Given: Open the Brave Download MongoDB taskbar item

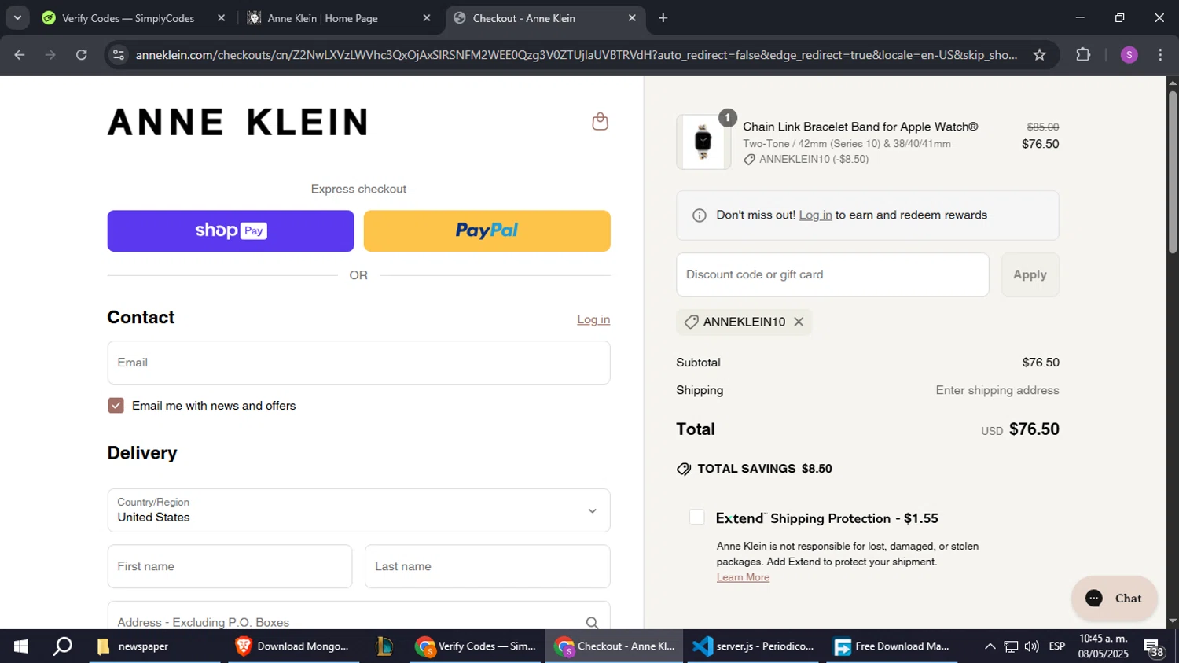Looking at the screenshot, I should point(292,646).
